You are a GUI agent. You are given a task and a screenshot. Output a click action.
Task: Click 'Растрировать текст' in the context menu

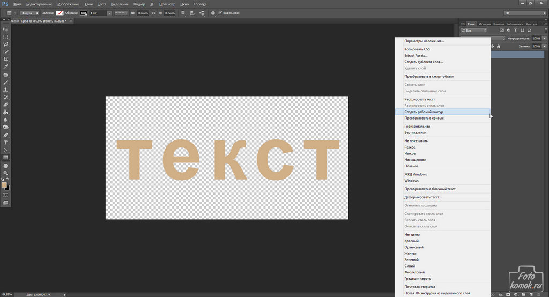tap(420, 99)
